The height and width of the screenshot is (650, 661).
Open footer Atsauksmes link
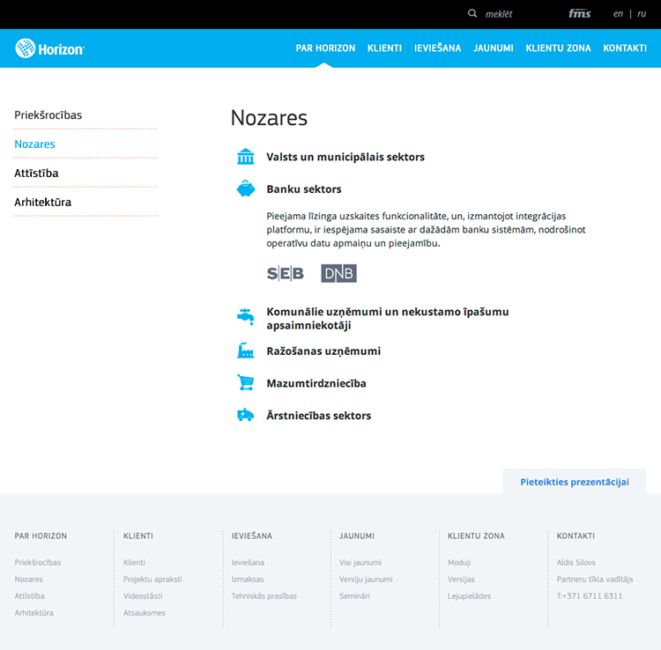click(145, 613)
